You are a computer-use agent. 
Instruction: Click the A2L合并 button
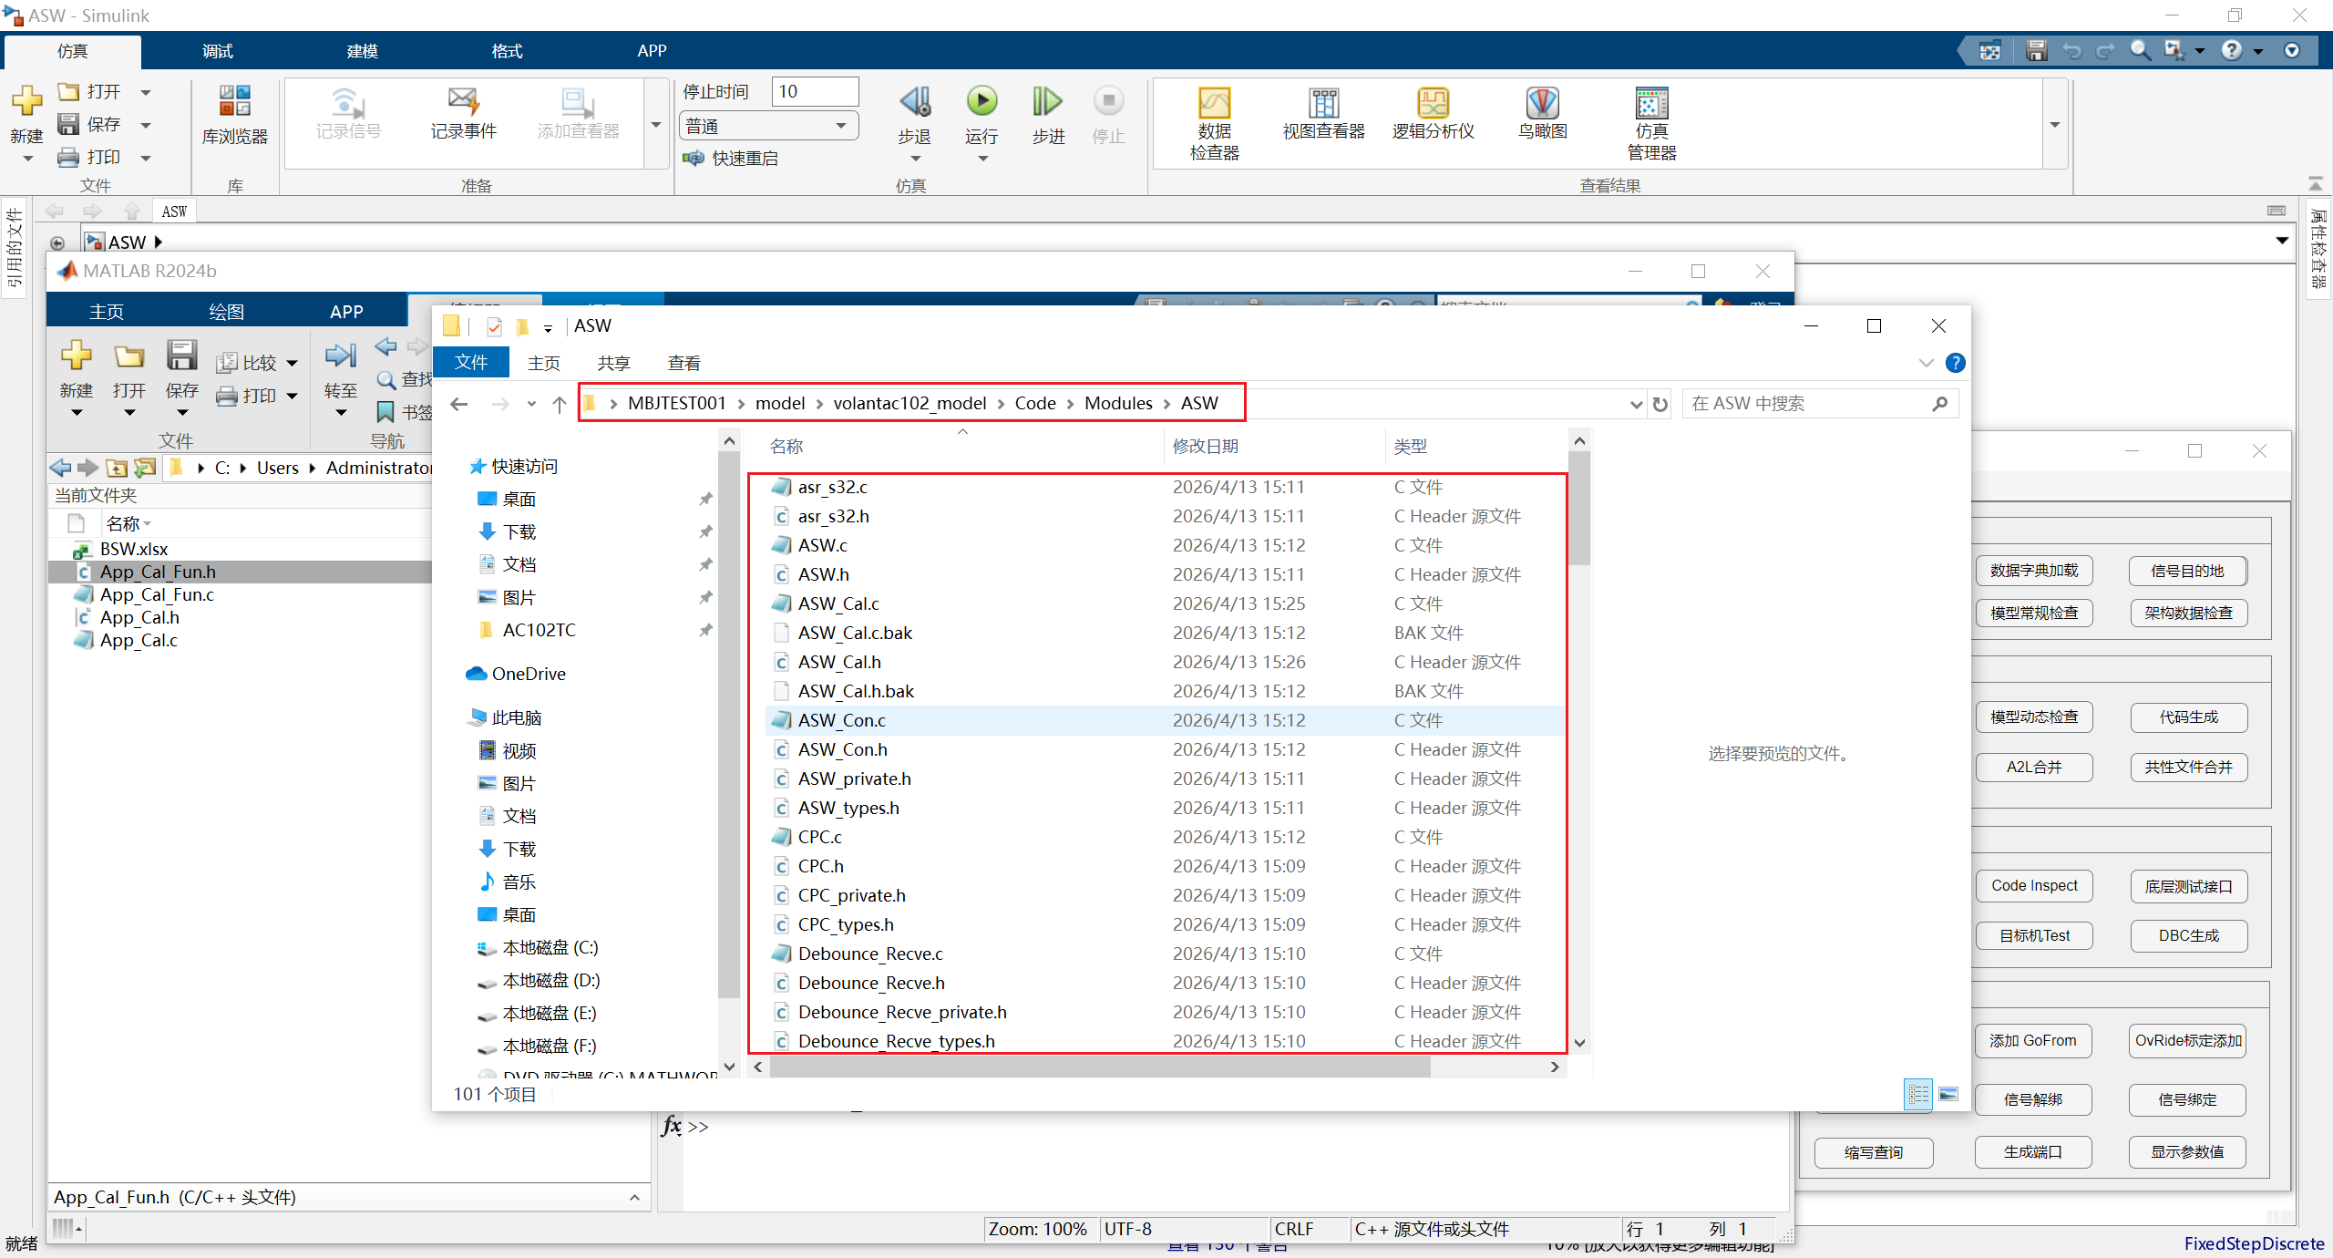point(2033,768)
